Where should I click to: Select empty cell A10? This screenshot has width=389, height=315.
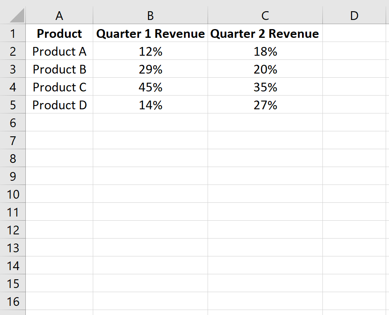[59, 194]
